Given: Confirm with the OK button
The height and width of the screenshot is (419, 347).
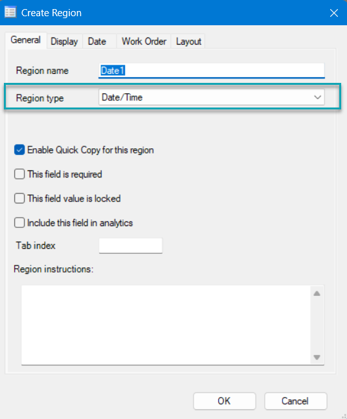Looking at the screenshot, I should click(x=225, y=401).
